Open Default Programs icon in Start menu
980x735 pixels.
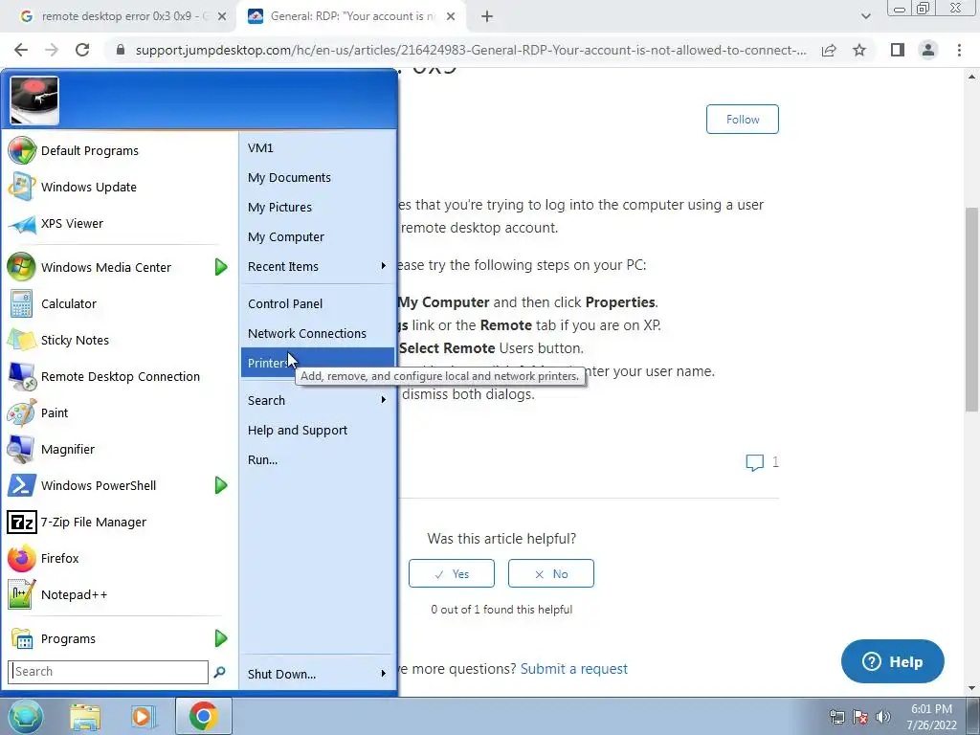pos(22,150)
